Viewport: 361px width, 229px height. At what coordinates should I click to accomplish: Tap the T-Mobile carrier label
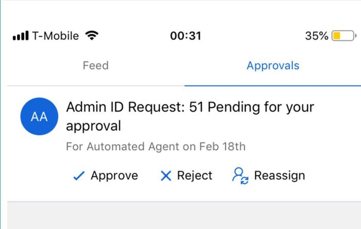click(56, 36)
